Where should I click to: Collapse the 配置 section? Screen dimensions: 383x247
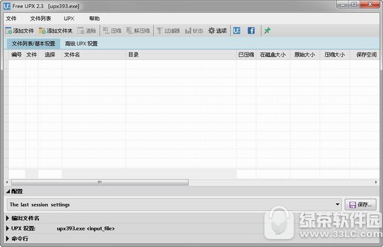(x=8, y=191)
